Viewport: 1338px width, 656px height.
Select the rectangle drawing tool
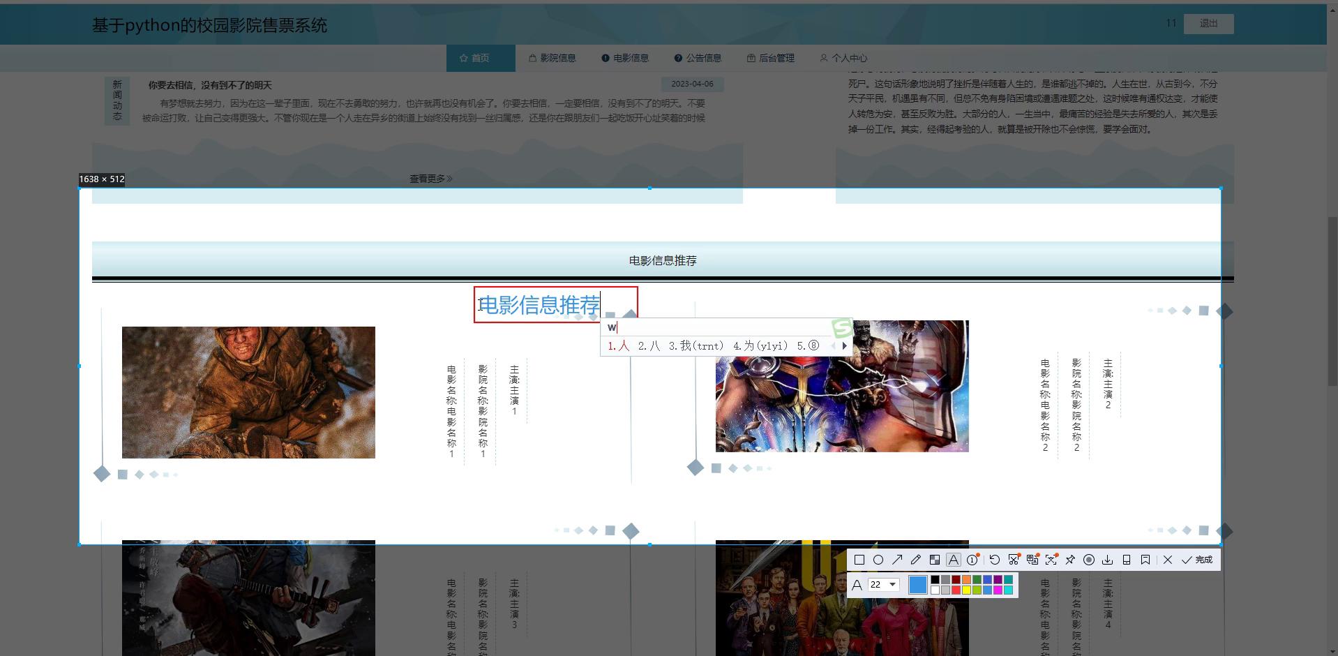pyautogui.click(x=859, y=560)
